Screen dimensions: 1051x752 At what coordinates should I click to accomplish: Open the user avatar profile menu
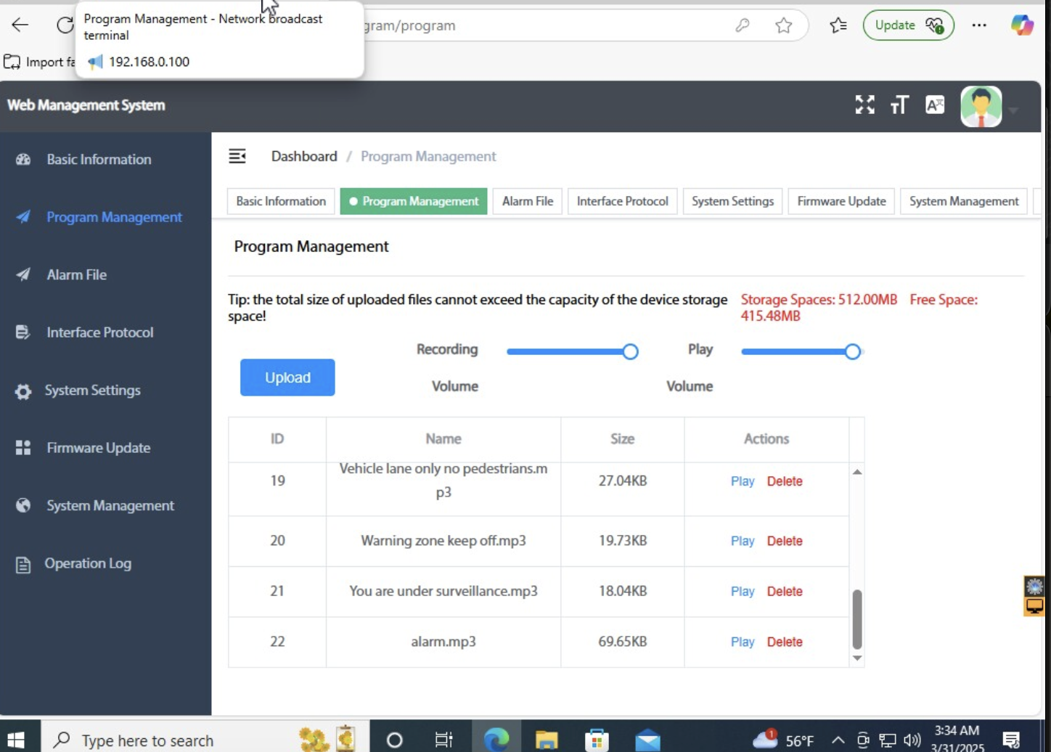(981, 107)
